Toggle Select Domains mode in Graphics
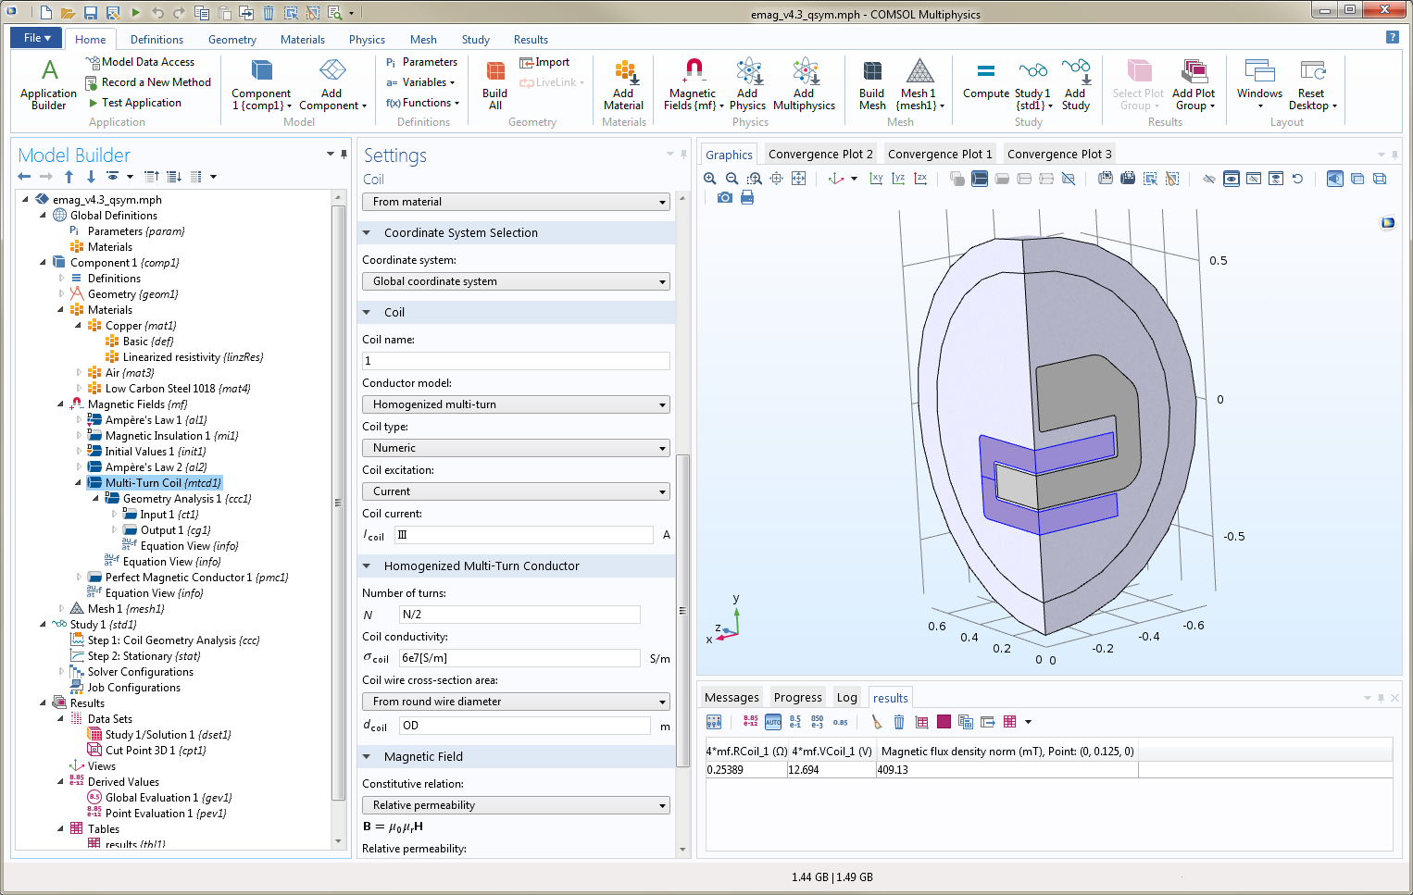 point(980,179)
